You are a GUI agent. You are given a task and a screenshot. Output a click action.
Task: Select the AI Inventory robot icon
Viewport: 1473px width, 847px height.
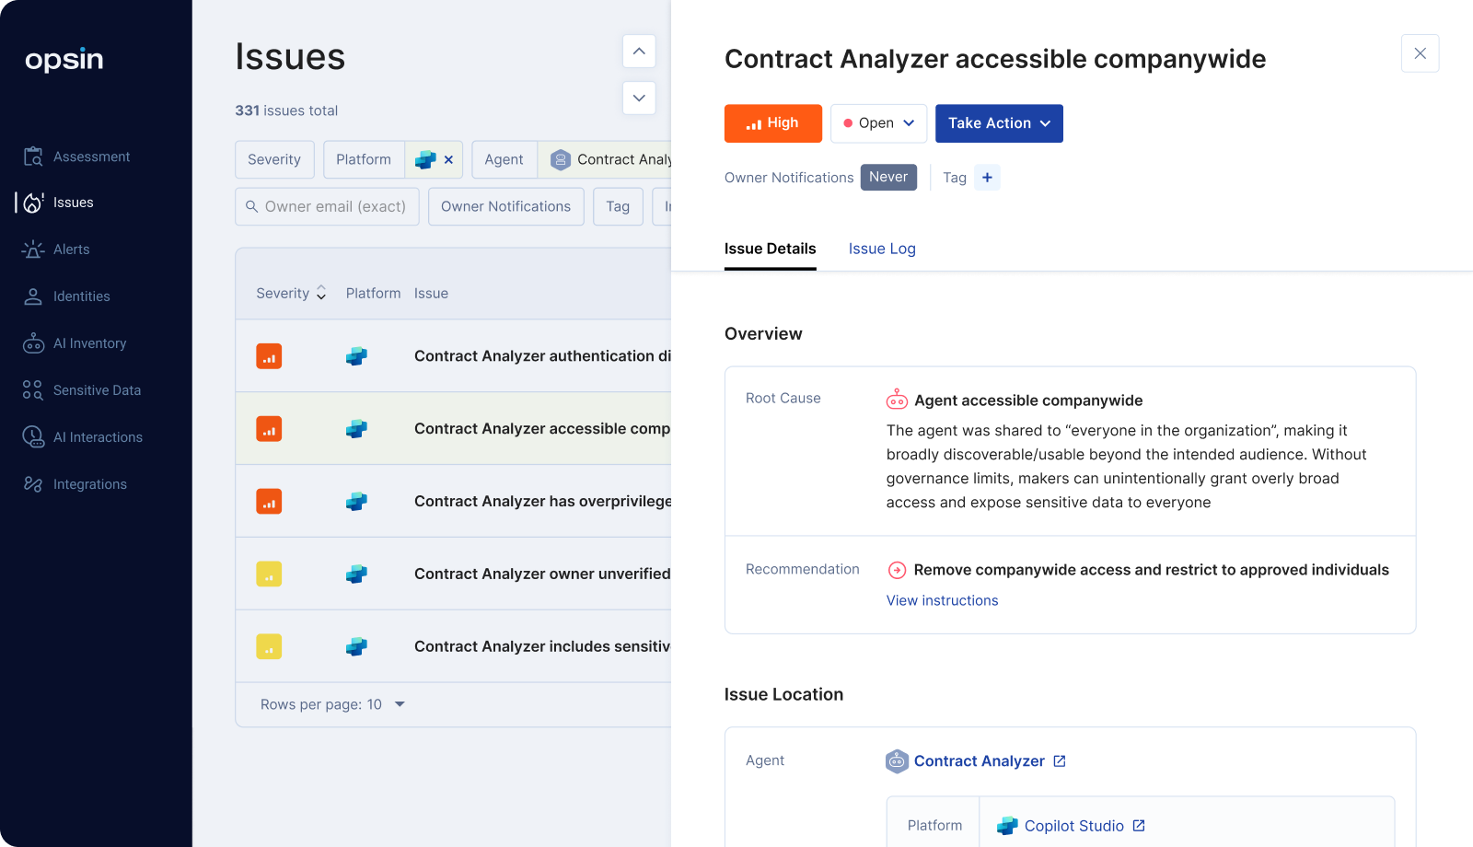click(32, 342)
